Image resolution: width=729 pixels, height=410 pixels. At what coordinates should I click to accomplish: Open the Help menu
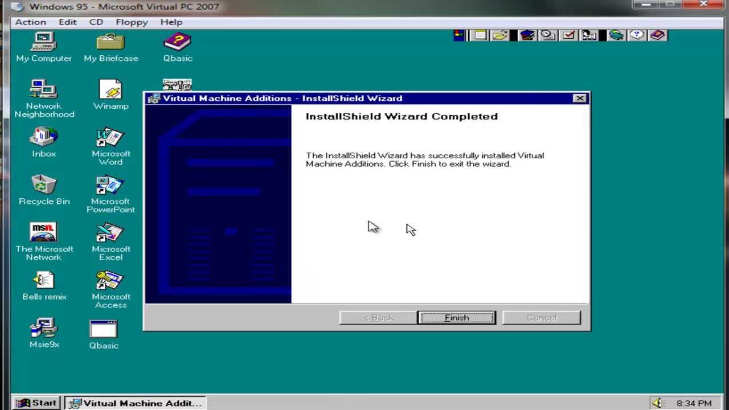pyautogui.click(x=171, y=22)
